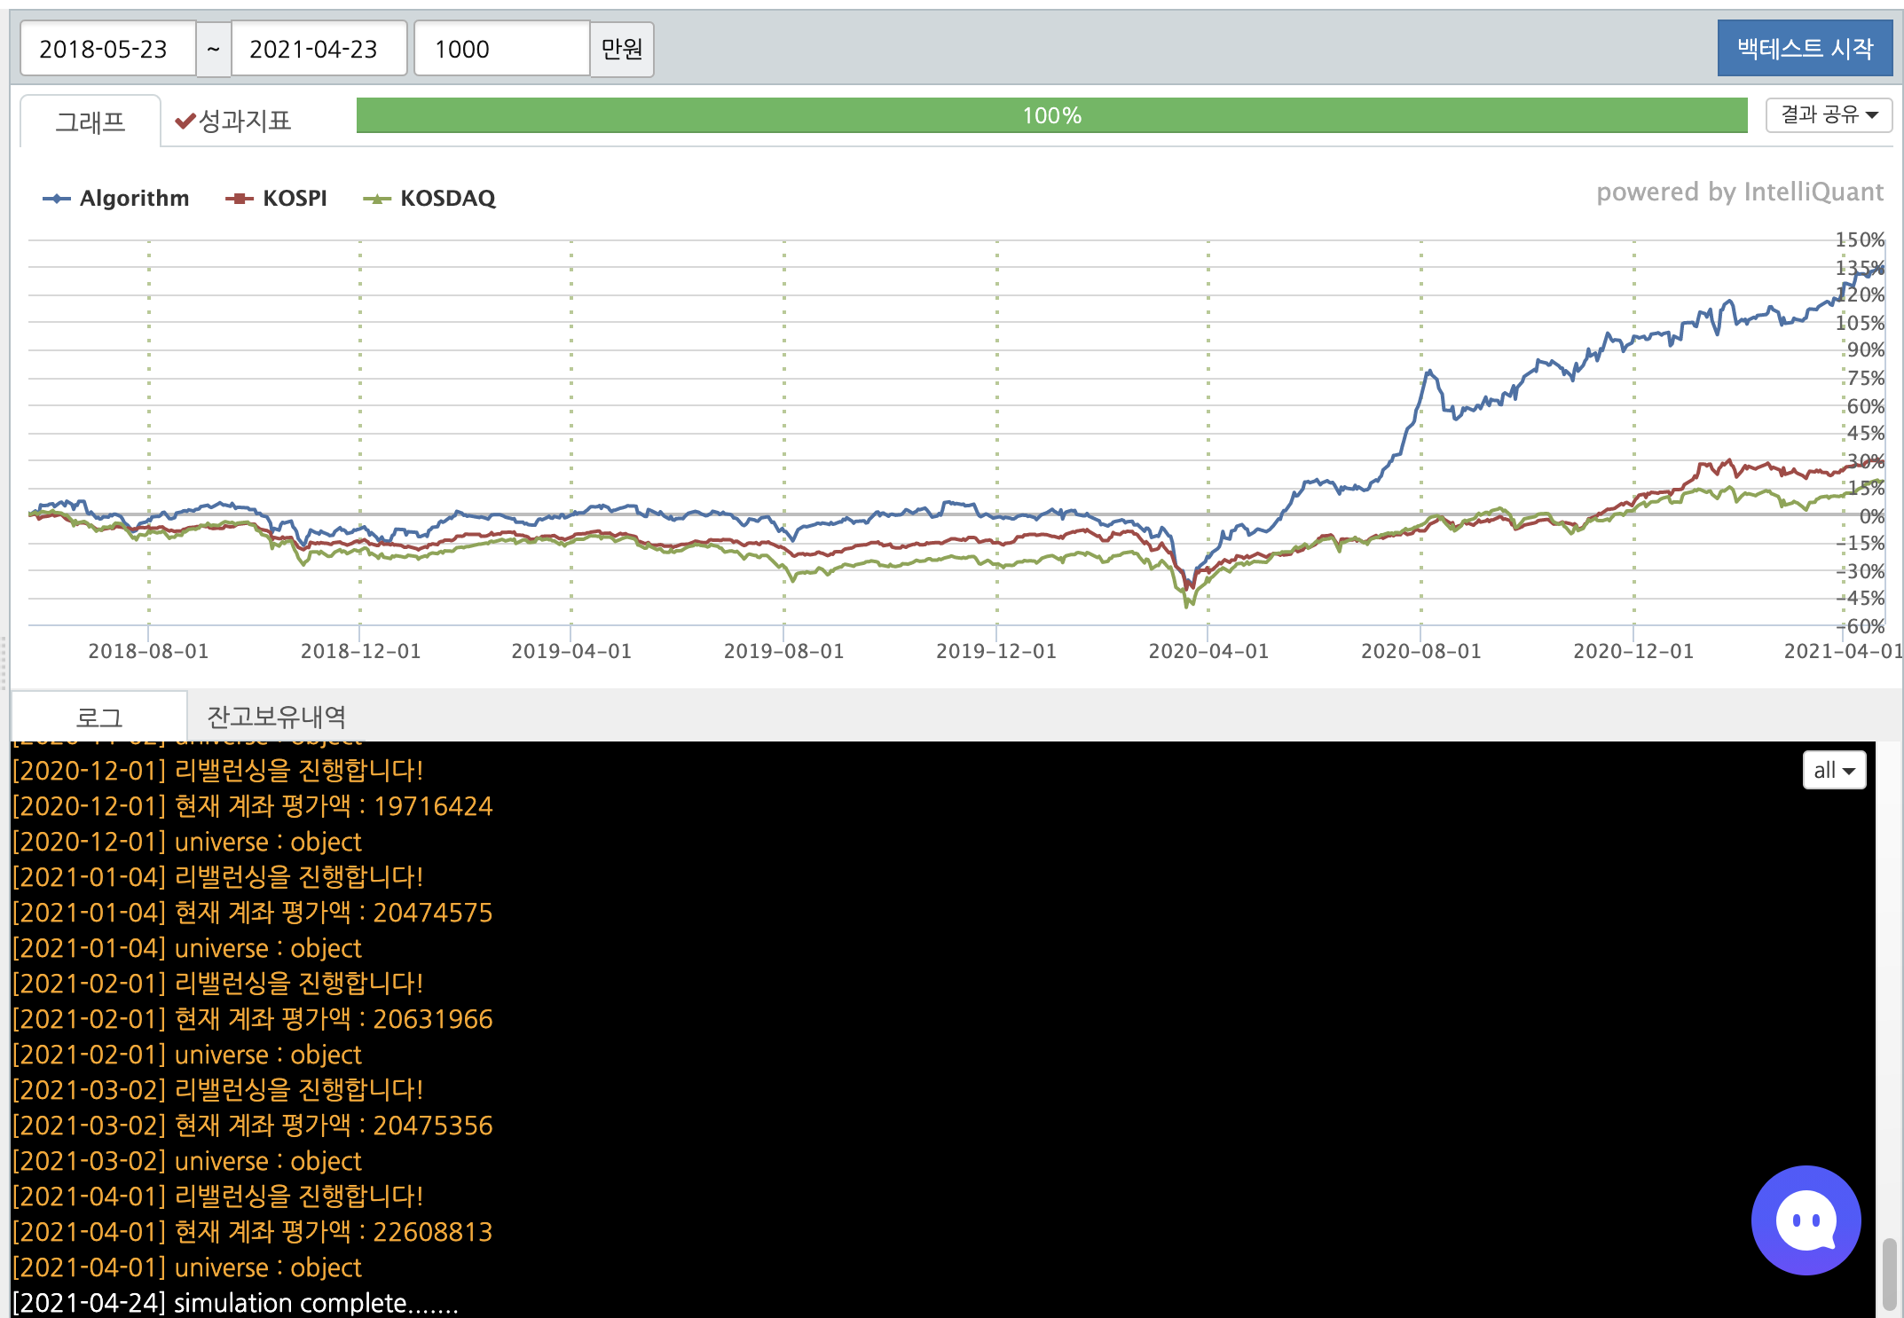Image resolution: width=1904 pixels, height=1318 pixels.
Task: Switch to the 그래프 tab
Action: pos(90,122)
